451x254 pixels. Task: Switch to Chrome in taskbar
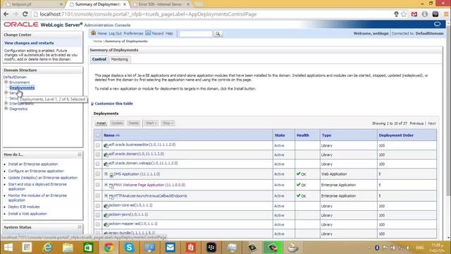coord(109,248)
